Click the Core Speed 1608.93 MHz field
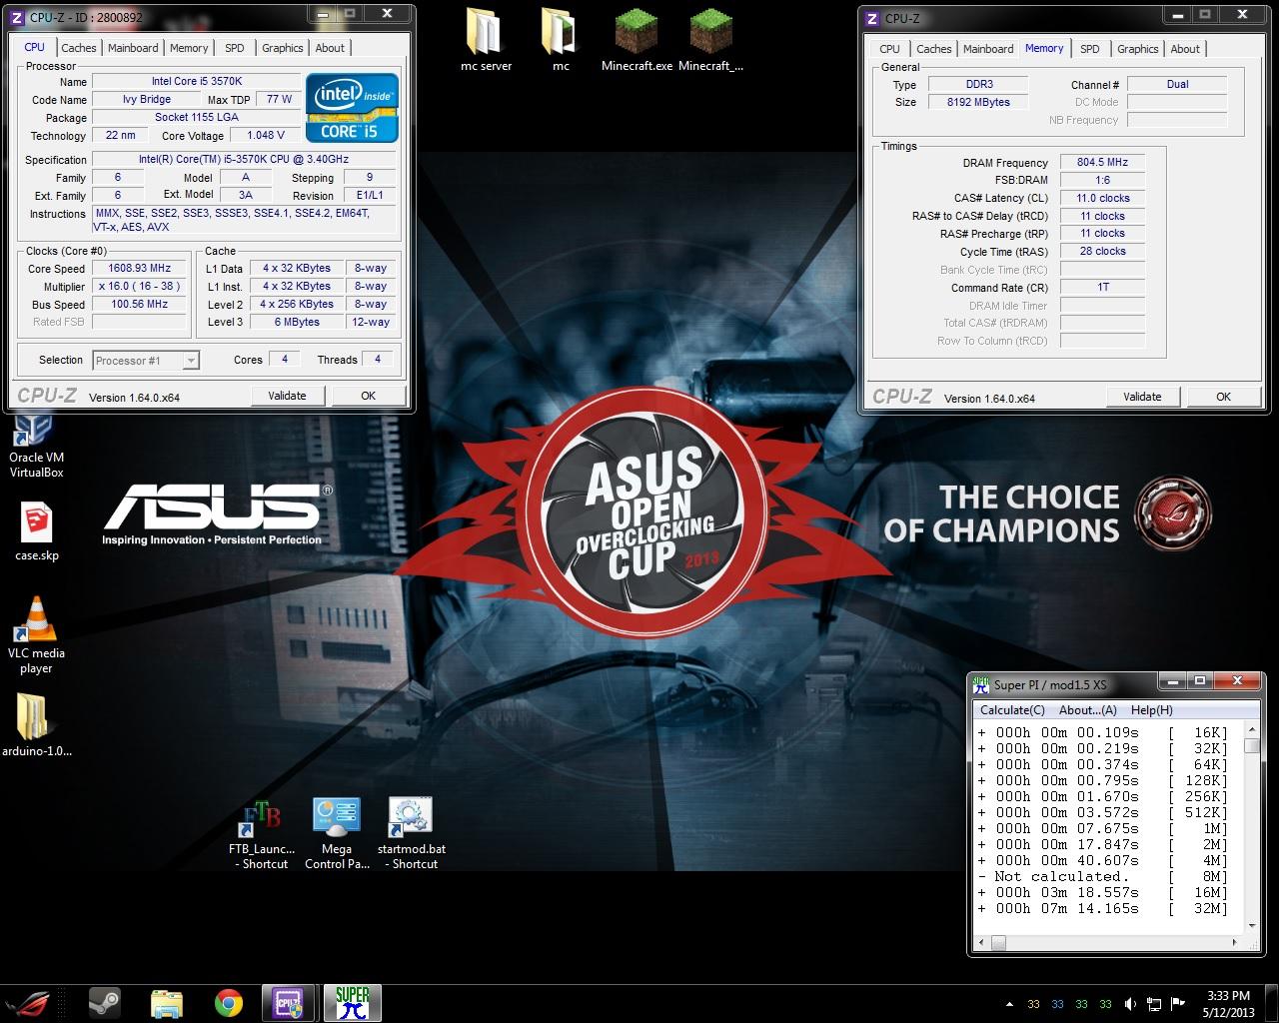 [139, 269]
